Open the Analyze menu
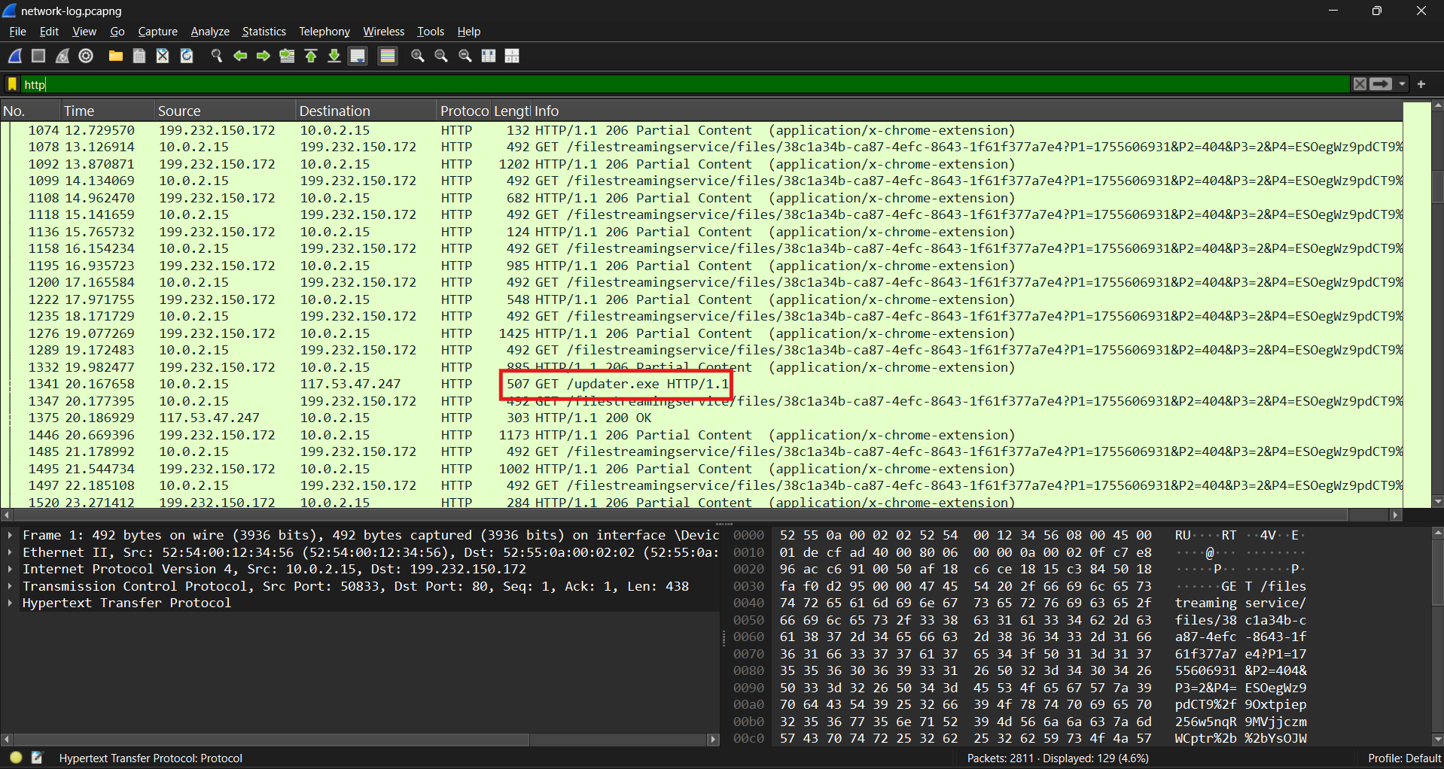Image resolution: width=1444 pixels, height=769 pixels. pyautogui.click(x=209, y=32)
